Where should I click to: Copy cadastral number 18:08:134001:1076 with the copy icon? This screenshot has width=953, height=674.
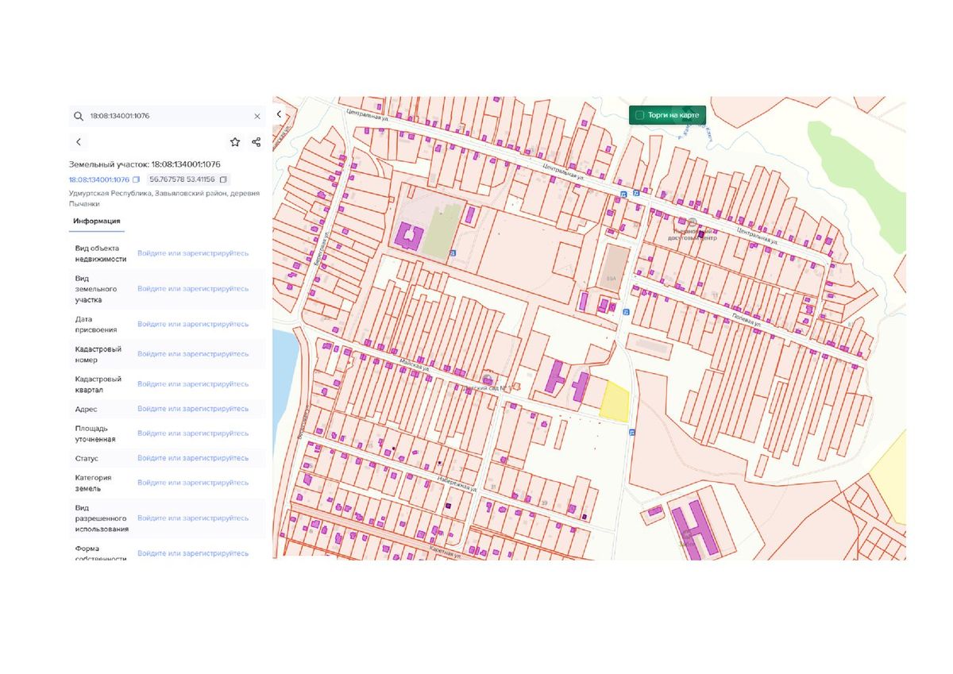click(136, 179)
